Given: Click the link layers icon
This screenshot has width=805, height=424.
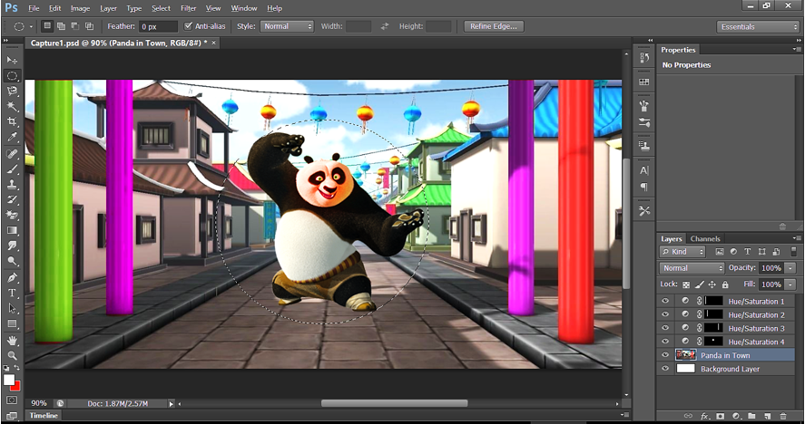Looking at the screenshot, I should pyautogui.click(x=689, y=416).
